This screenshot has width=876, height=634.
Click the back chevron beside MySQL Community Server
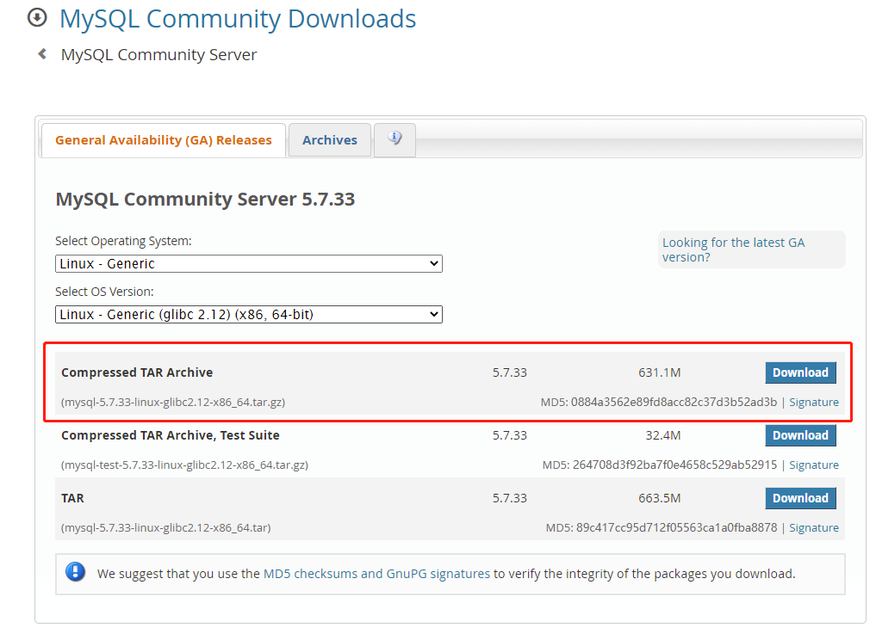pyautogui.click(x=42, y=54)
